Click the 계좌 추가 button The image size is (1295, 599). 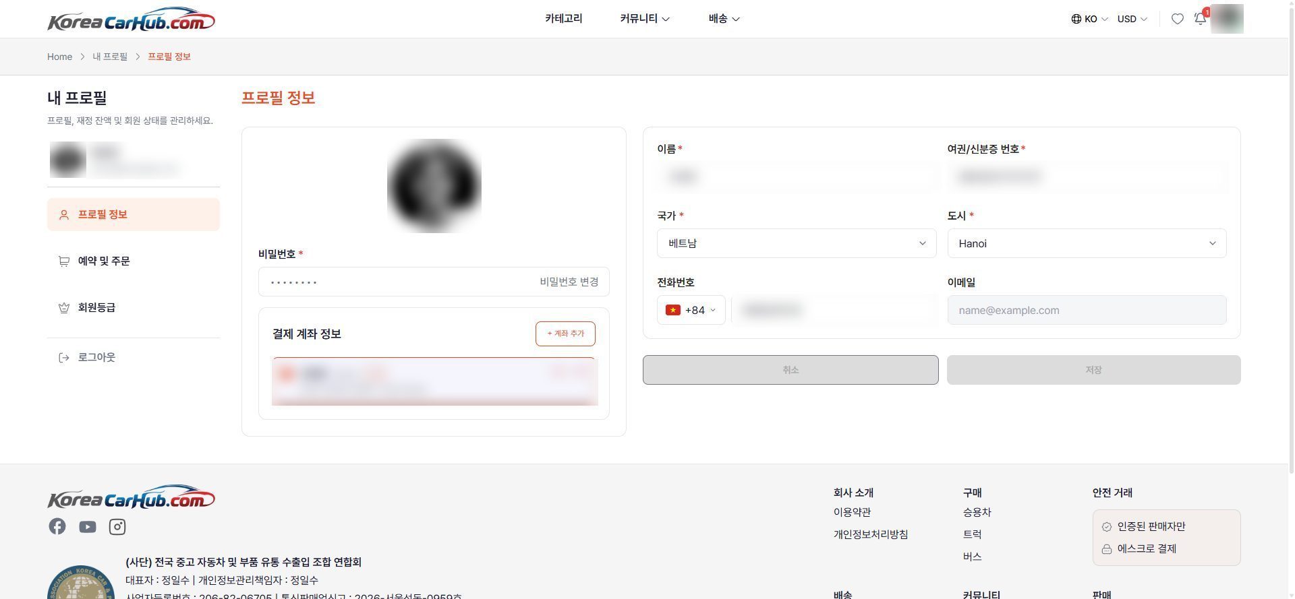point(565,334)
